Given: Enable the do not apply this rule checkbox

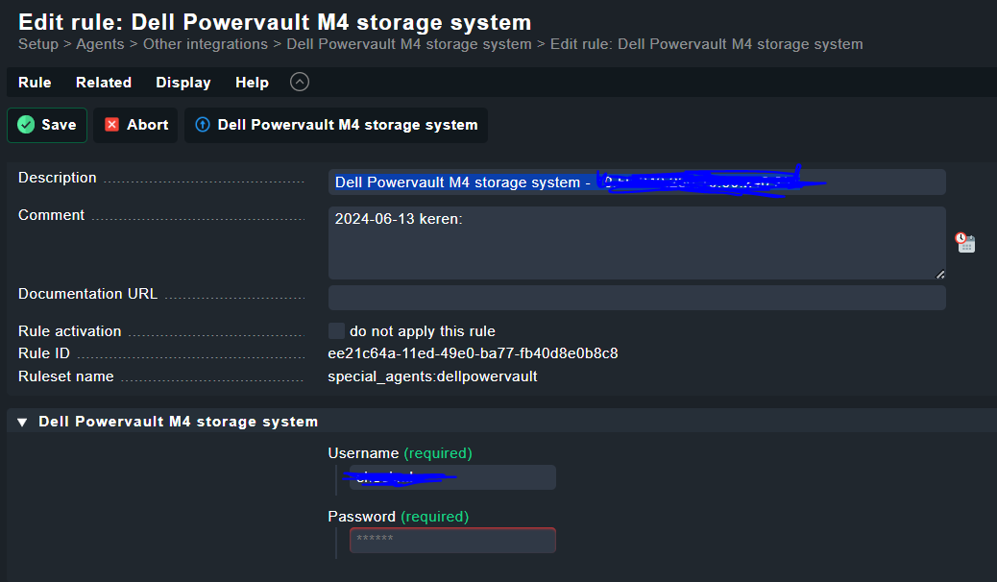Looking at the screenshot, I should point(336,330).
